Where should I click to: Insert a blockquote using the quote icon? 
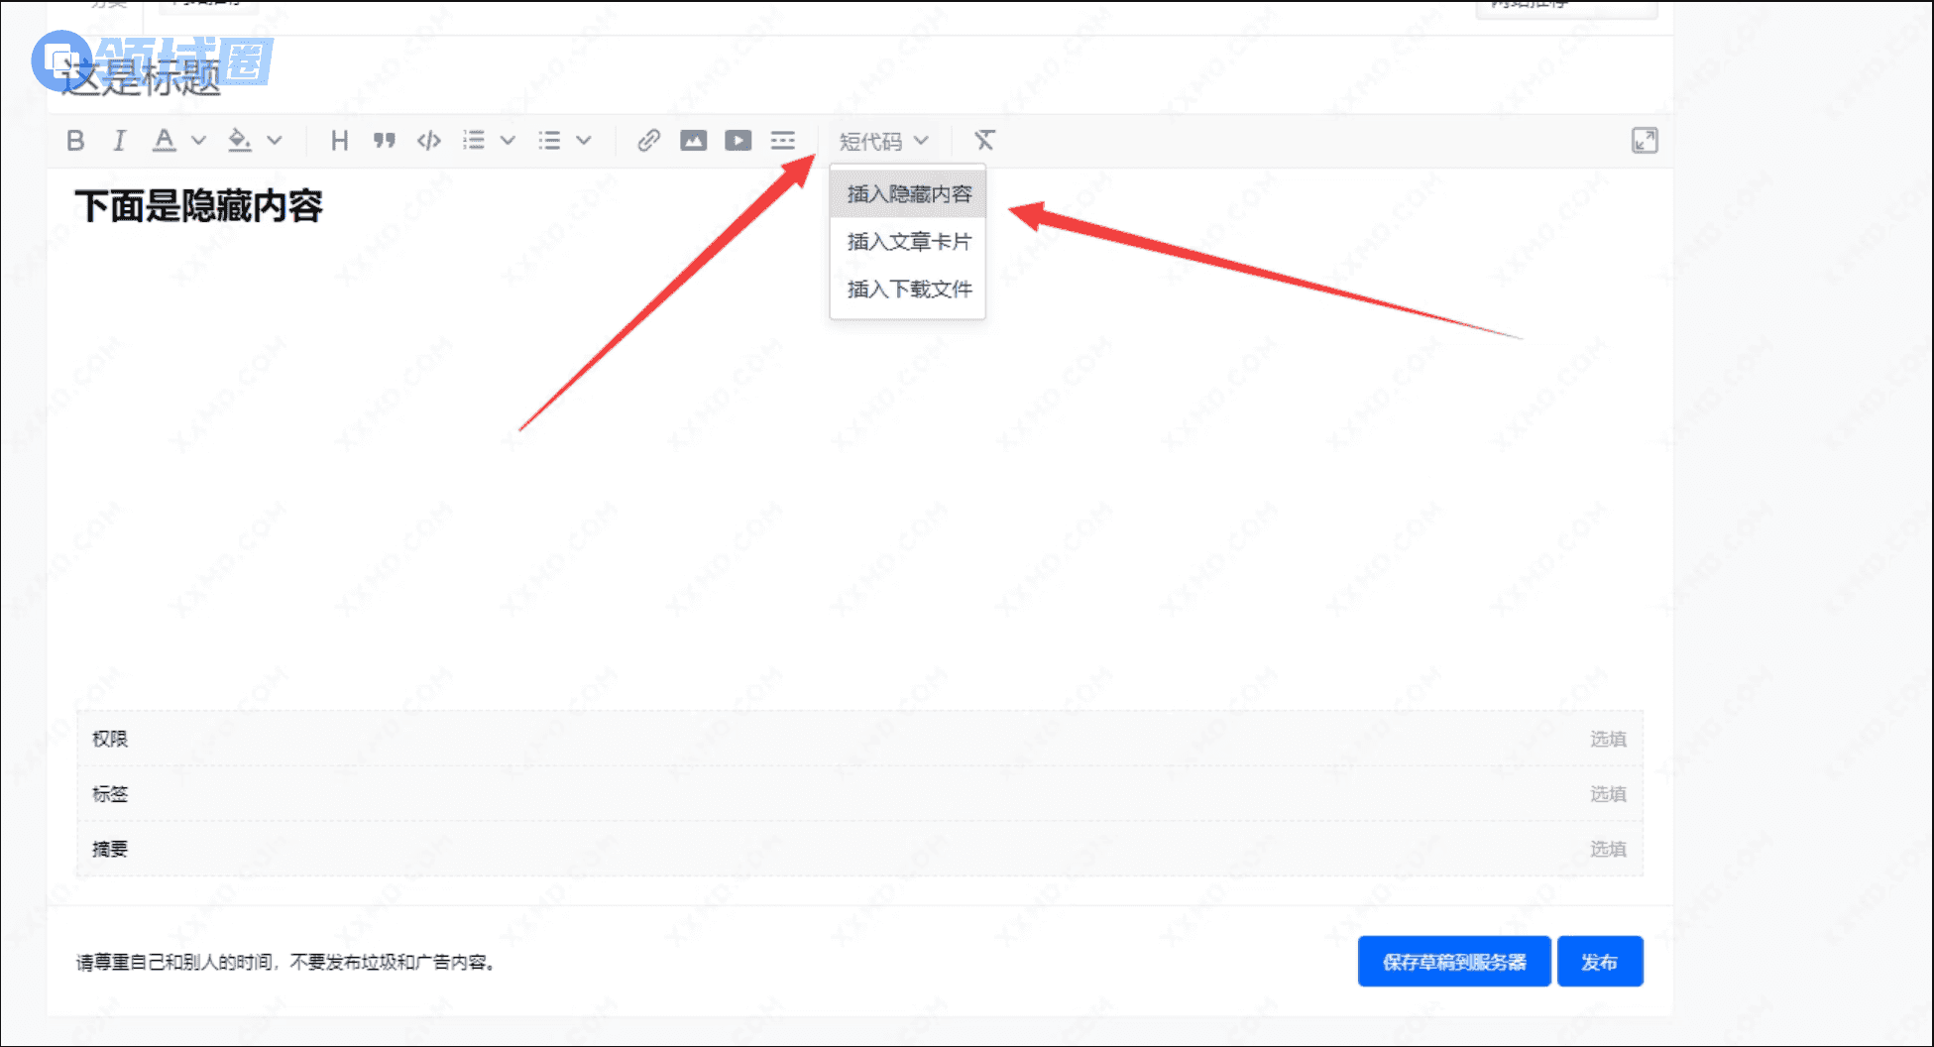[385, 141]
